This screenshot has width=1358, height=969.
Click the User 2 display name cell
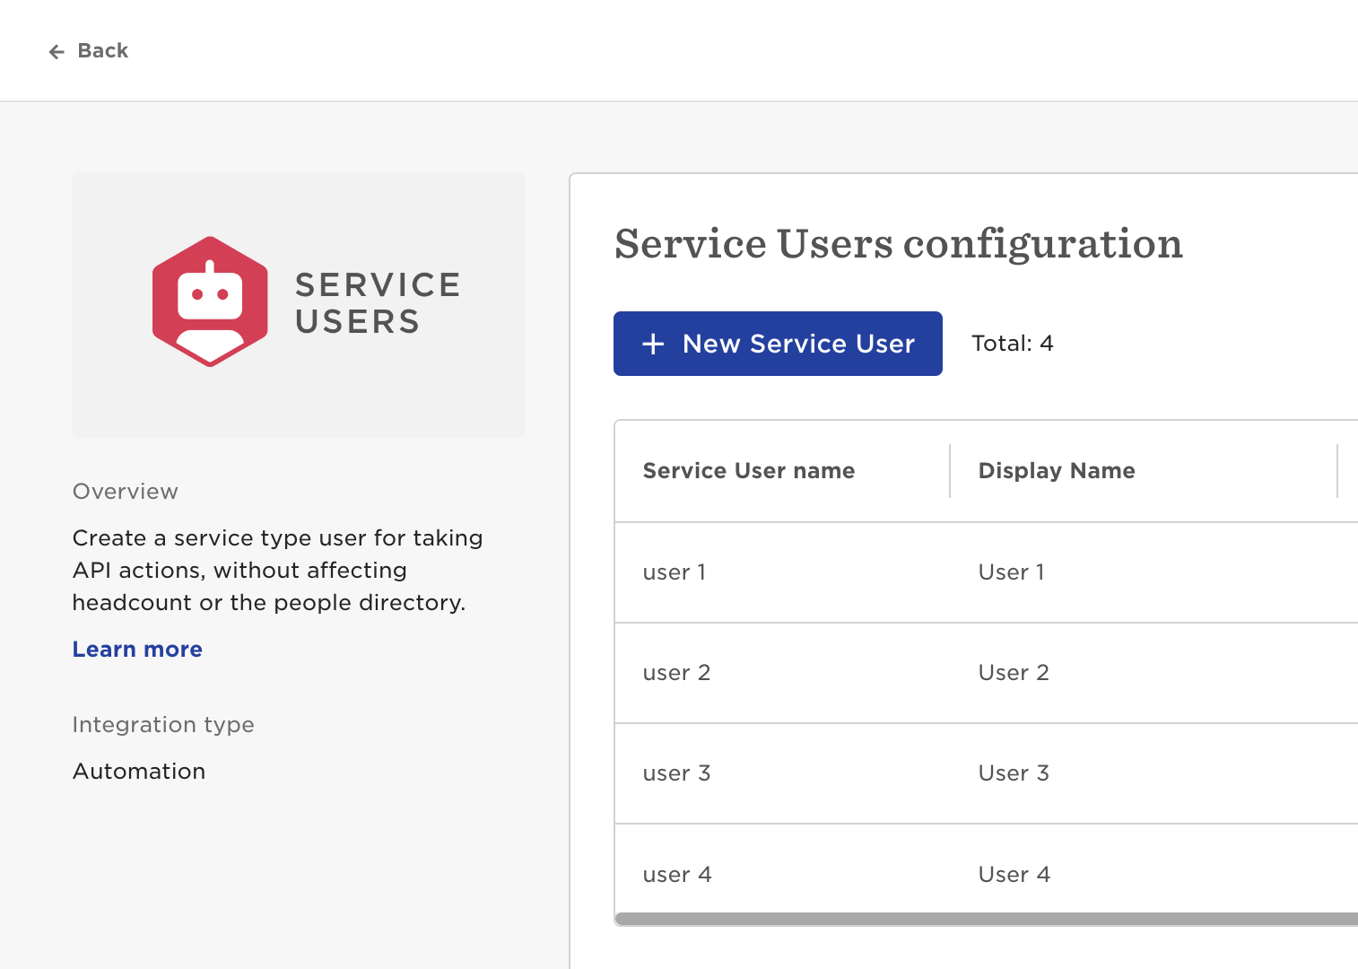click(1014, 673)
